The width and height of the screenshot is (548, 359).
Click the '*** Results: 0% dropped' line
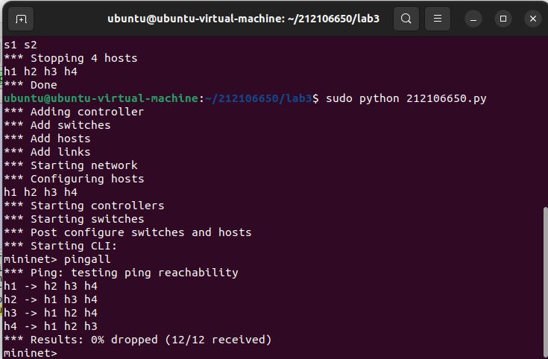(x=138, y=340)
